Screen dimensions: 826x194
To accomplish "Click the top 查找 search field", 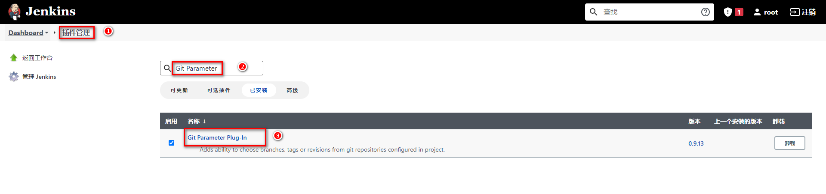I will [650, 12].
